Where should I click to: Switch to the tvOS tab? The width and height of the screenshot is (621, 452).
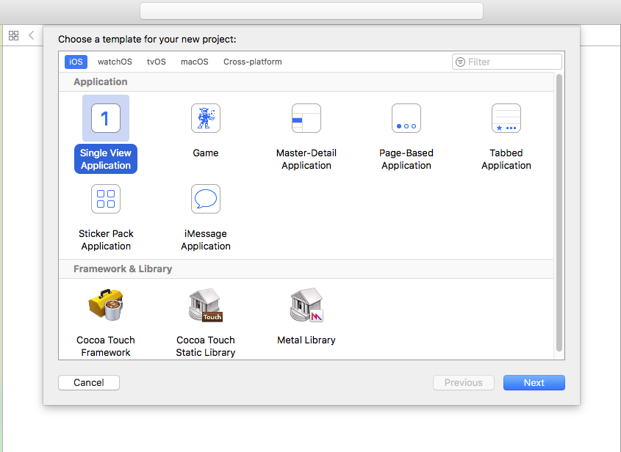157,62
